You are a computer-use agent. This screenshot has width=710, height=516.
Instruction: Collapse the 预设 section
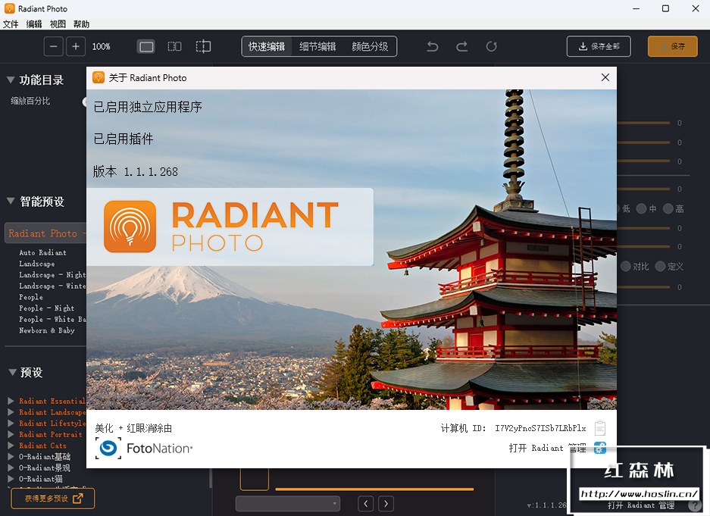[12, 372]
